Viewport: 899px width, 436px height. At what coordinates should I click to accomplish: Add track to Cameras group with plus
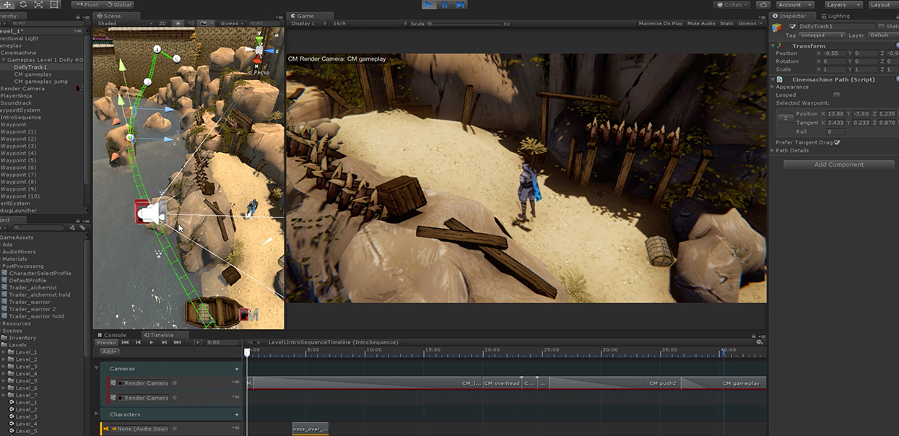236,369
